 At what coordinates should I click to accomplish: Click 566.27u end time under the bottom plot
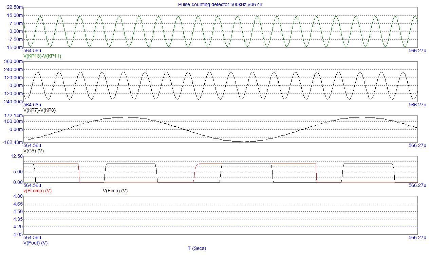coord(417,238)
